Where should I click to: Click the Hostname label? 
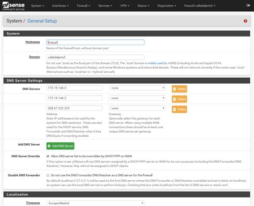(33, 42)
